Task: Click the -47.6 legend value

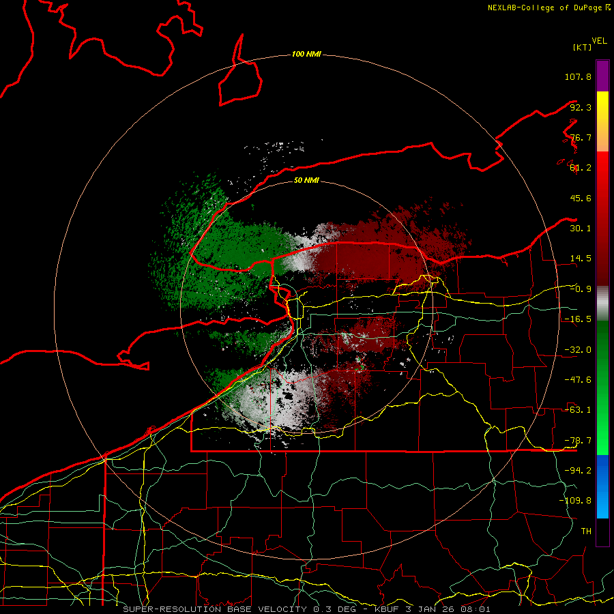Action: click(578, 380)
